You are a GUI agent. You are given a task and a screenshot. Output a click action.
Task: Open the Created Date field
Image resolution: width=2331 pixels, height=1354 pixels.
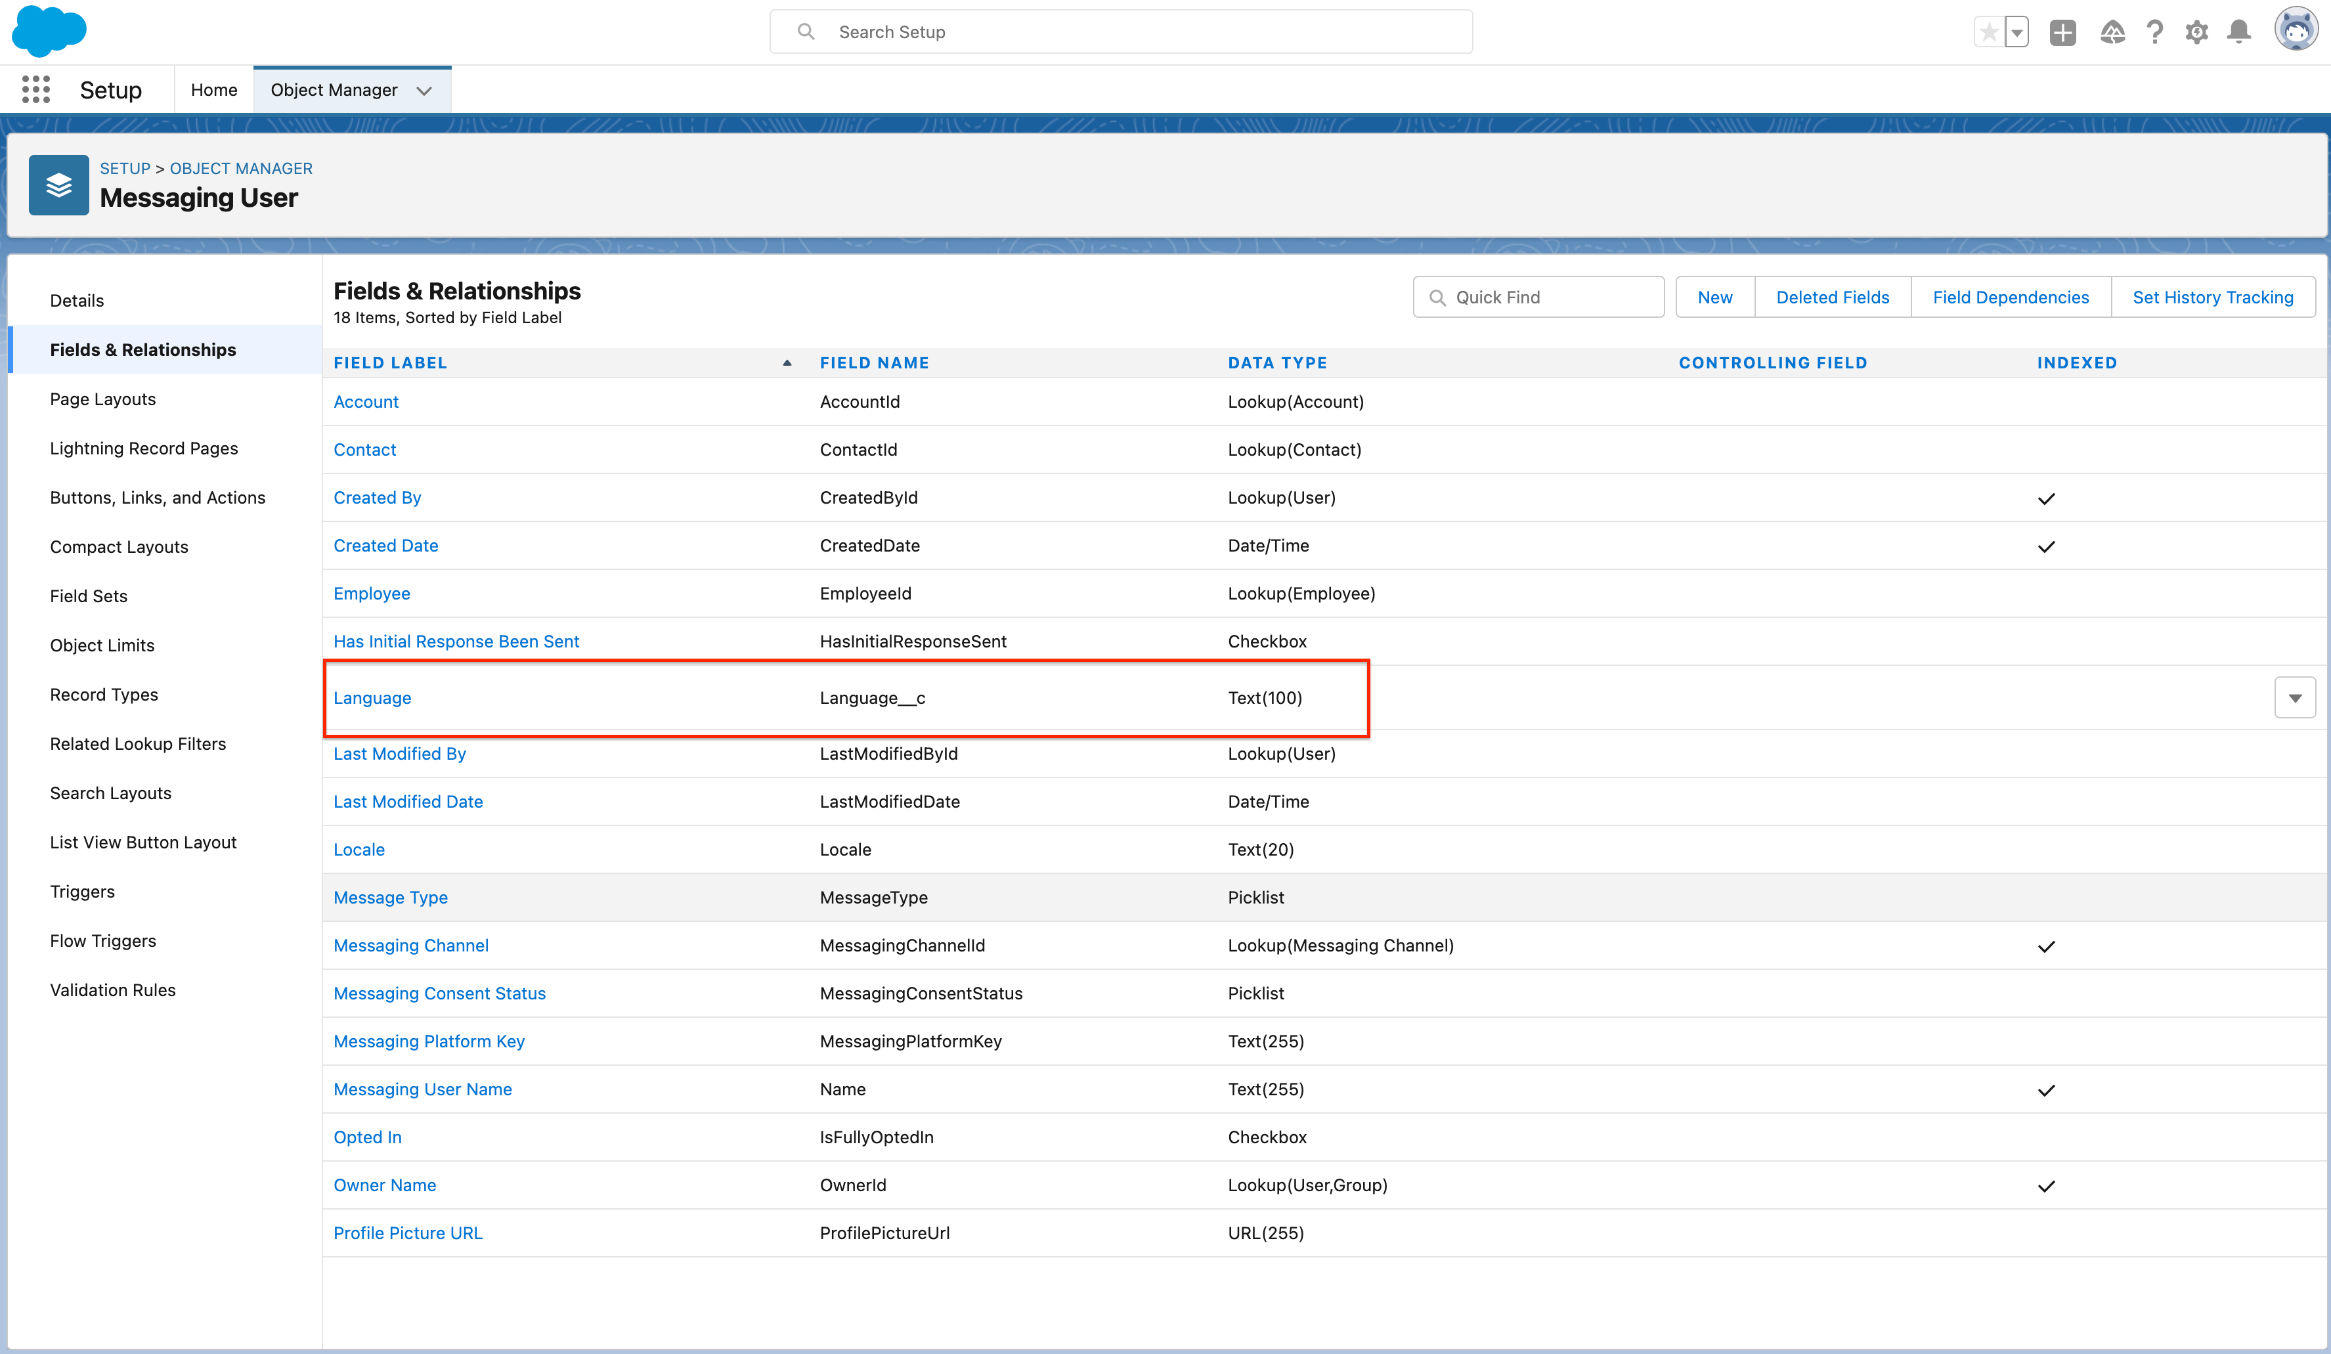point(385,546)
